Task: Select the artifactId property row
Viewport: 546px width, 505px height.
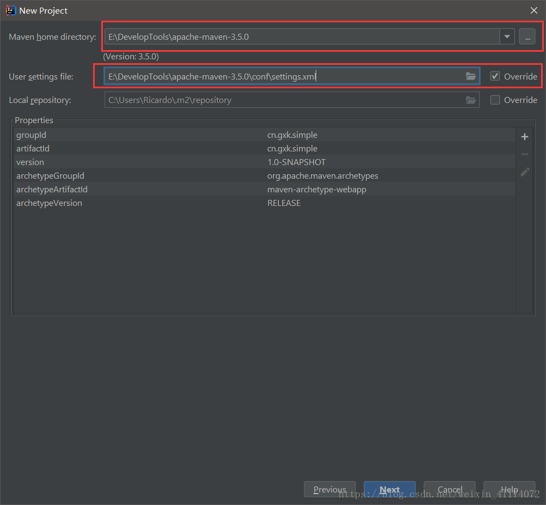Action: 265,149
